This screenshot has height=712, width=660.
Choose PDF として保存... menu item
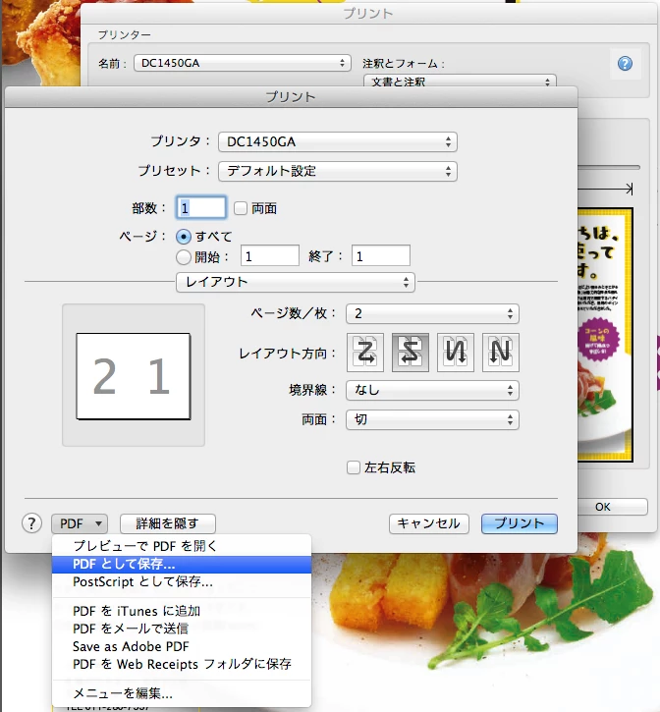pyautogui.click(x=182, y=564)
